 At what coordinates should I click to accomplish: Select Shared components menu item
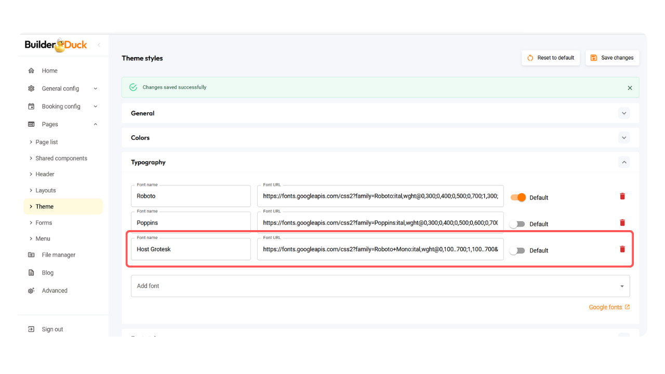pyautogui.click(x=61, y=158)
